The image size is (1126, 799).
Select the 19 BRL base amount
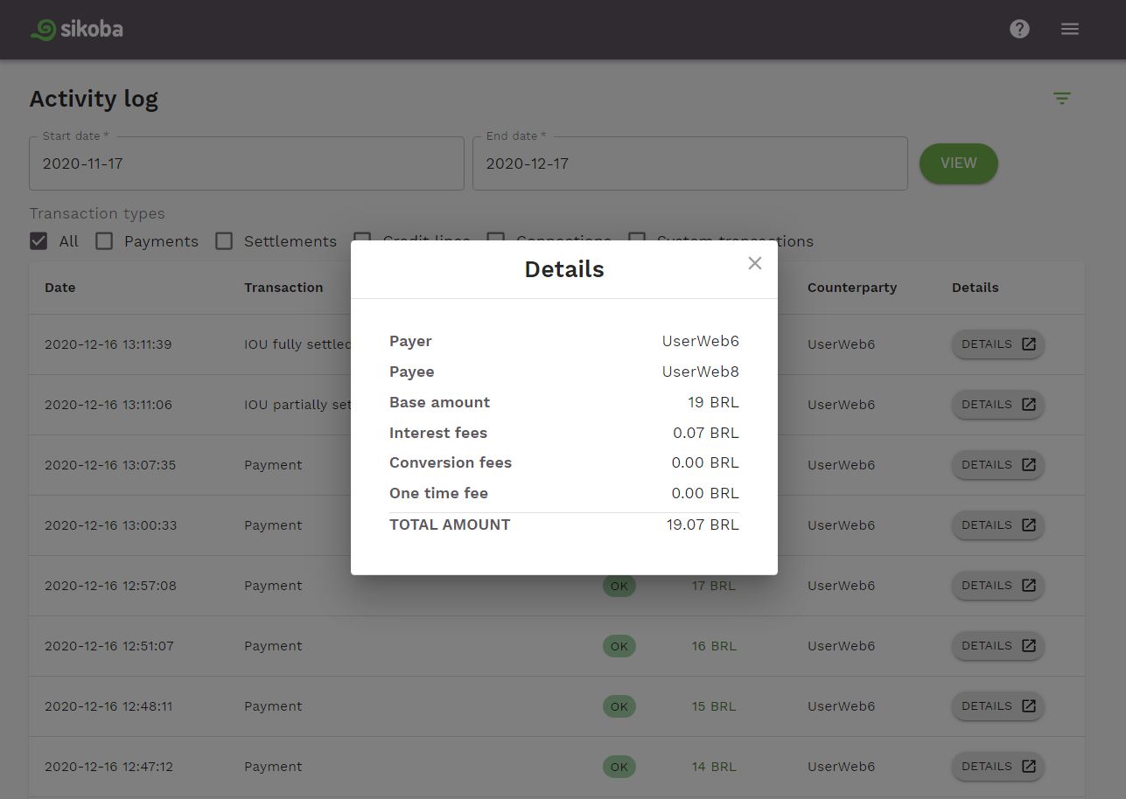(x=713, y=402)
